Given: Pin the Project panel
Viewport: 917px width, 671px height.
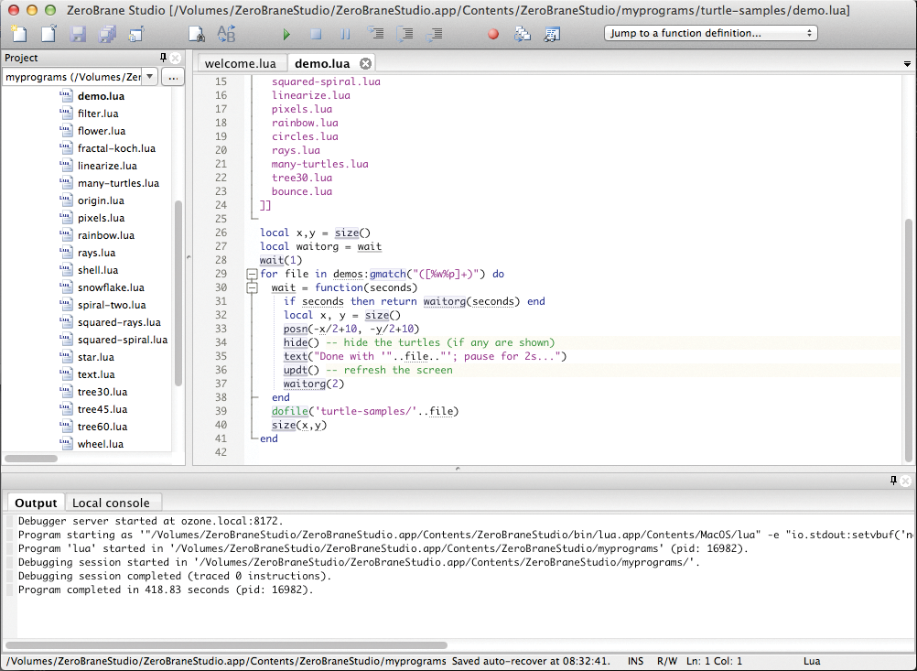Looking at the screenshot, I should tap(163, 57).
